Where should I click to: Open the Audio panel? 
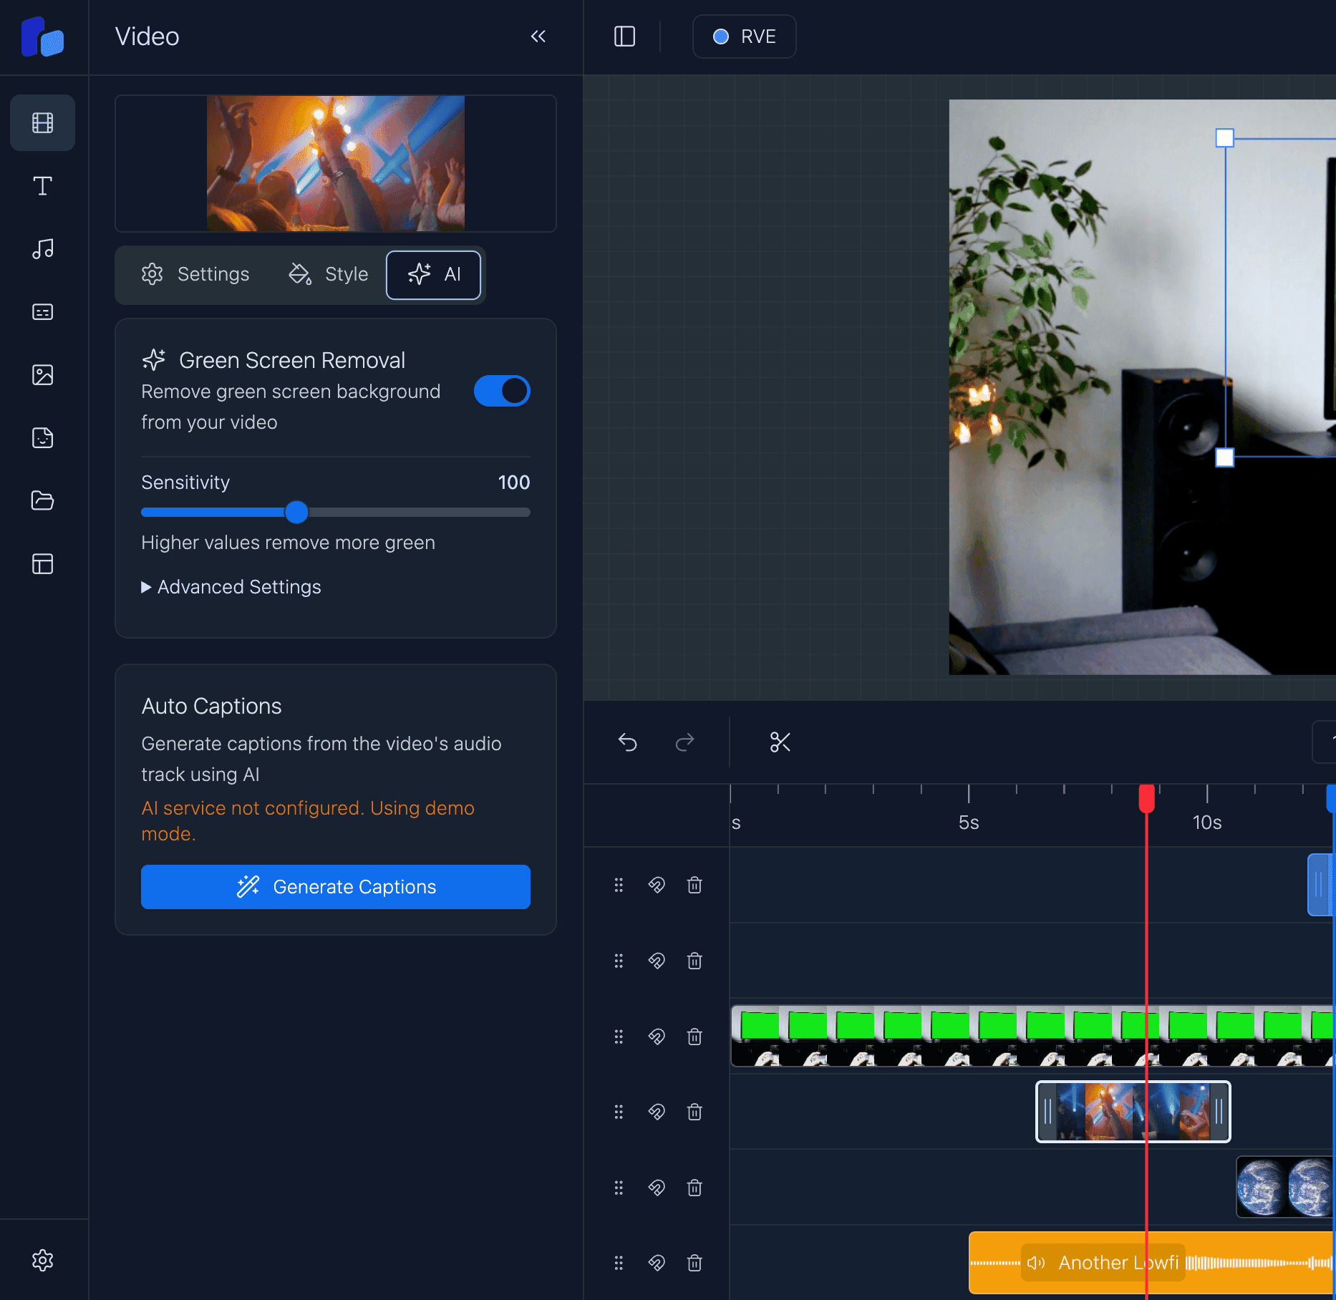[42, 248]
